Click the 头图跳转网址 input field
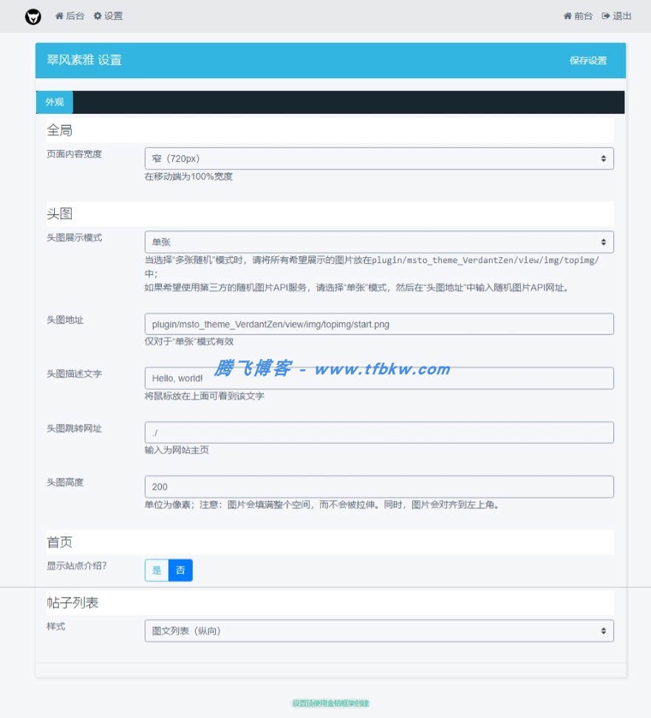Image resolution: width=651 pixels, height=718 pixels. (378, 432)
